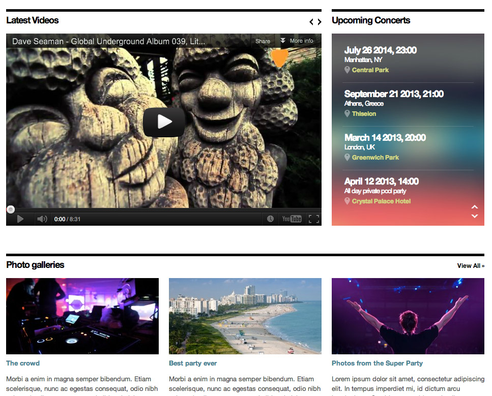Open the Thiseion venue link

tap(364, 114)
